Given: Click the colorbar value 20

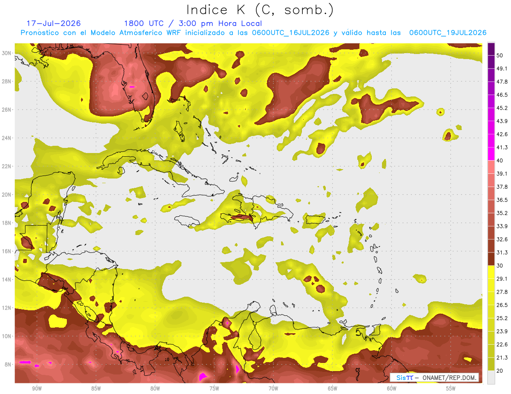Looking at the screenshot, I should [x=500, y=371].
